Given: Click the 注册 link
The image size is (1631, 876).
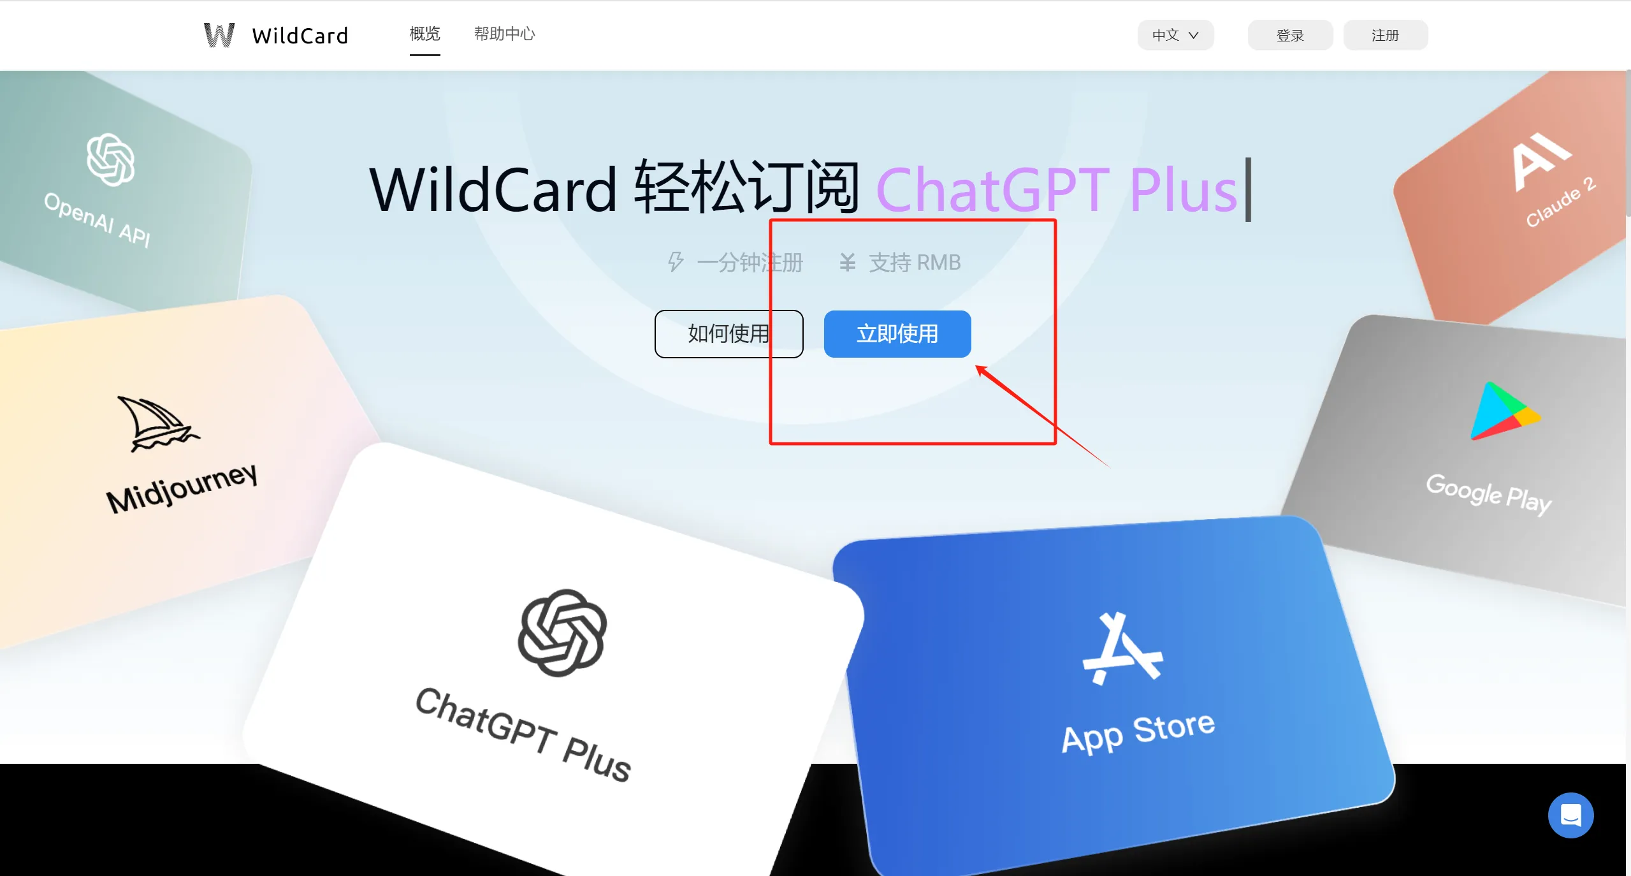Looking at the screenshot, I should pyautogui.click(x=1386, y=34).
